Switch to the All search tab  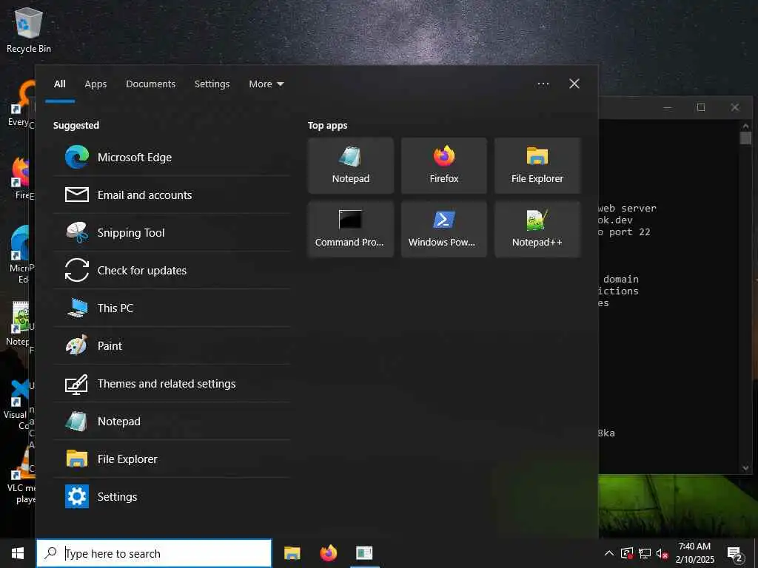[x=60, y=84]
